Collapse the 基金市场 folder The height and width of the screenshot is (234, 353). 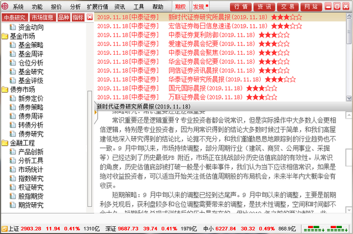5,37
